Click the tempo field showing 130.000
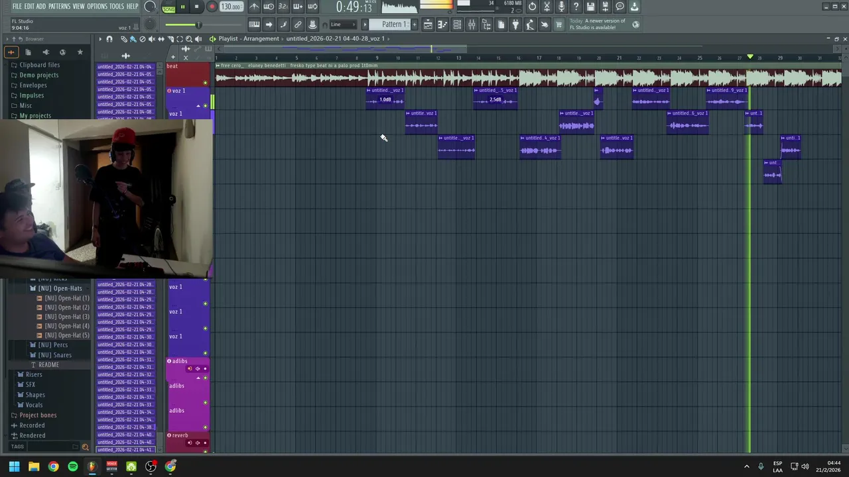 tap(230, 7)
